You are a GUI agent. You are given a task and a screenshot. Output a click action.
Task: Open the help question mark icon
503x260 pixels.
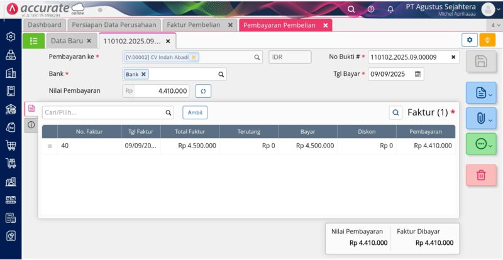371,9
